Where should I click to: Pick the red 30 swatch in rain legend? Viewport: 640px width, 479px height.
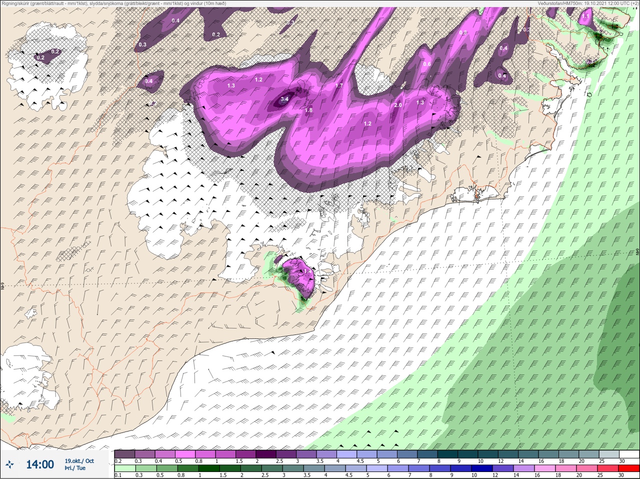(x=629, y=468)
